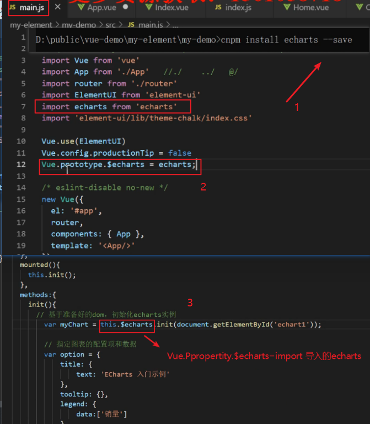Click the methods:{ line

[x=38, y=295]
